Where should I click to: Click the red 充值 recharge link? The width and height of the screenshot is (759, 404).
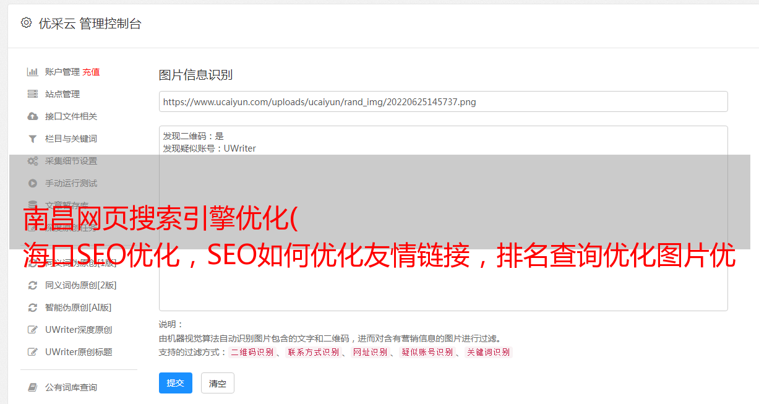click(x=91, y=72)
